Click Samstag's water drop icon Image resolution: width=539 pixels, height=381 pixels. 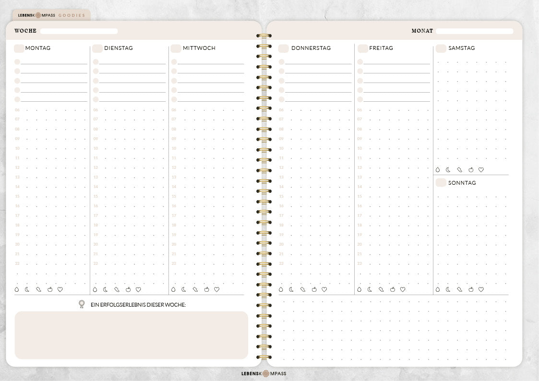[x=438, y=170]
